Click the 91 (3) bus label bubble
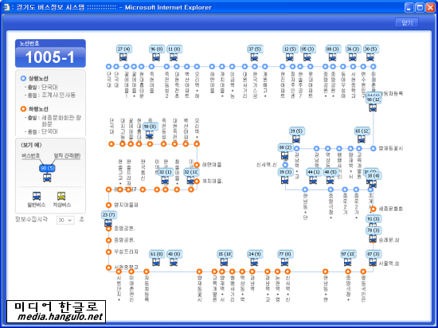The width and height of the screenshot is (438, 328). (x=373, y=219)
